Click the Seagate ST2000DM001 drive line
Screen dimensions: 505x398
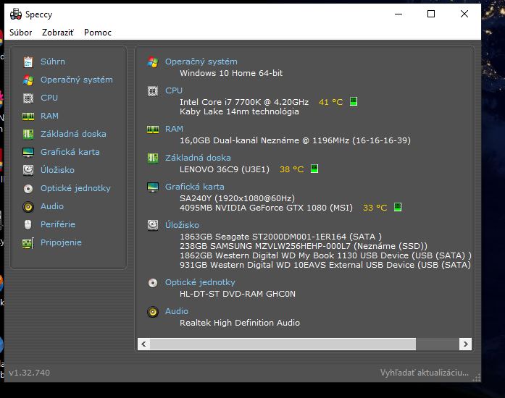(x=280, y=237)
